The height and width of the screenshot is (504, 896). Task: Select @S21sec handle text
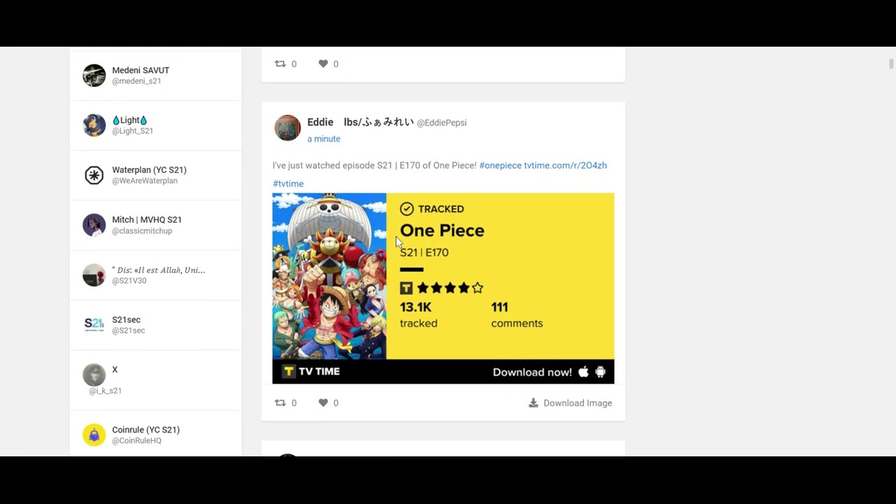129,330
